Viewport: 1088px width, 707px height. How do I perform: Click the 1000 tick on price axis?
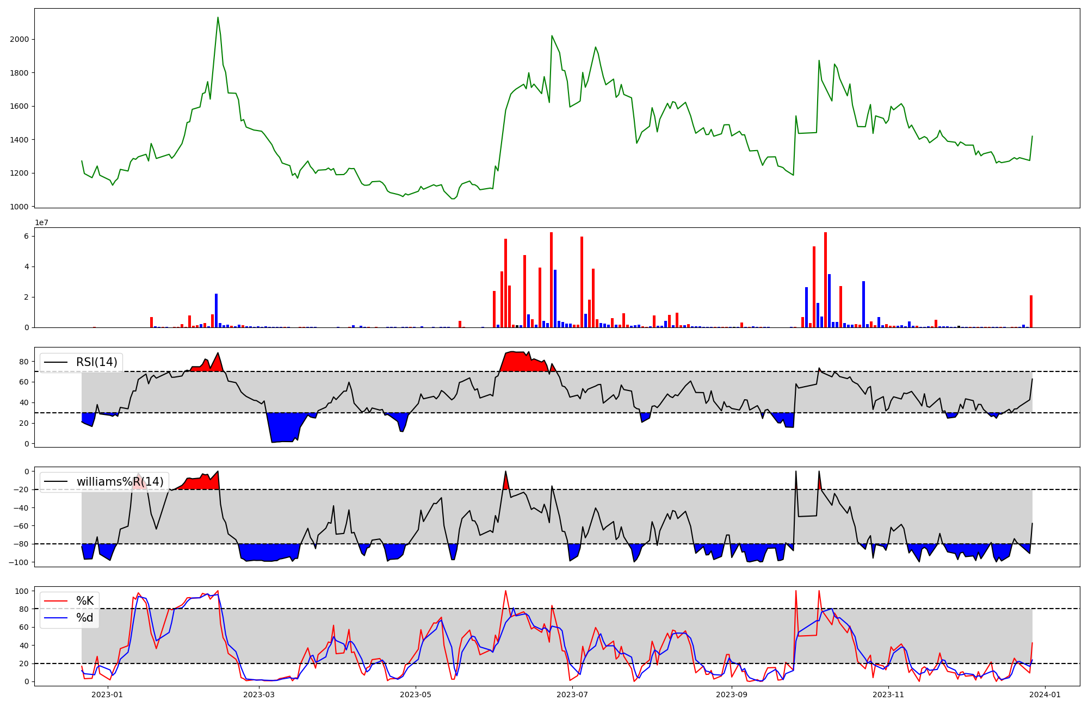19,207
